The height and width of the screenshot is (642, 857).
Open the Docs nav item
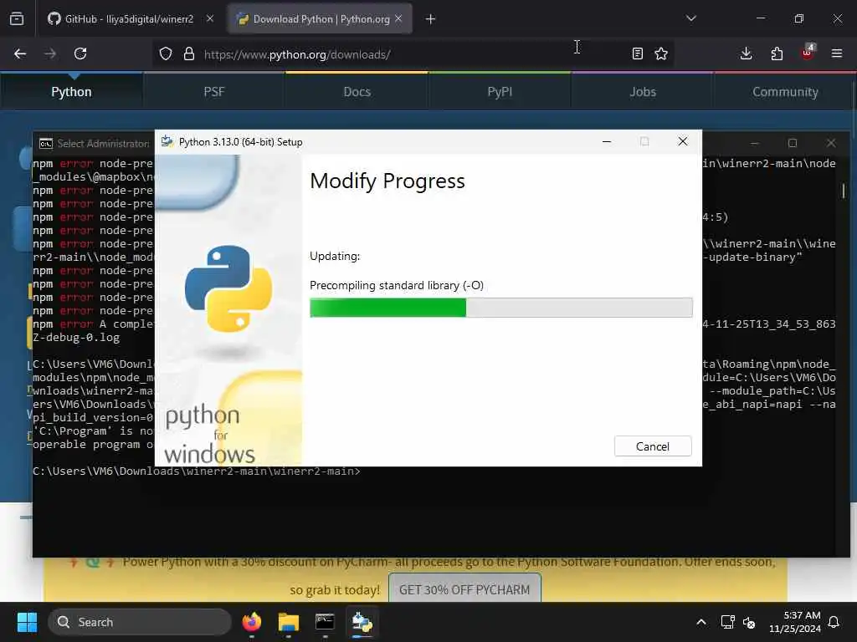click(357, 92)
